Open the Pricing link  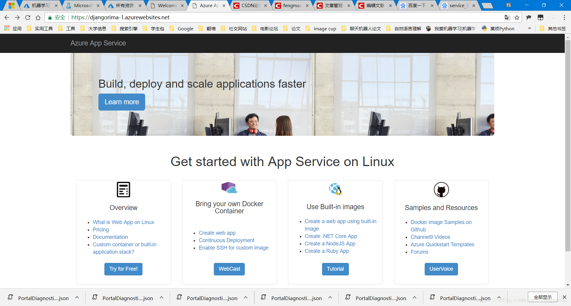(101, 230)
